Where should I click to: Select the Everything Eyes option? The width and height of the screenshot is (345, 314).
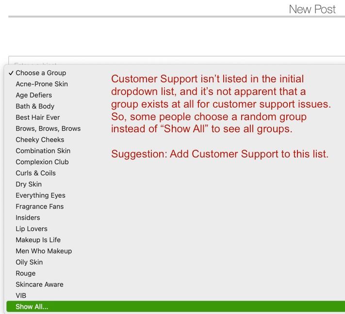pos(40,195)
